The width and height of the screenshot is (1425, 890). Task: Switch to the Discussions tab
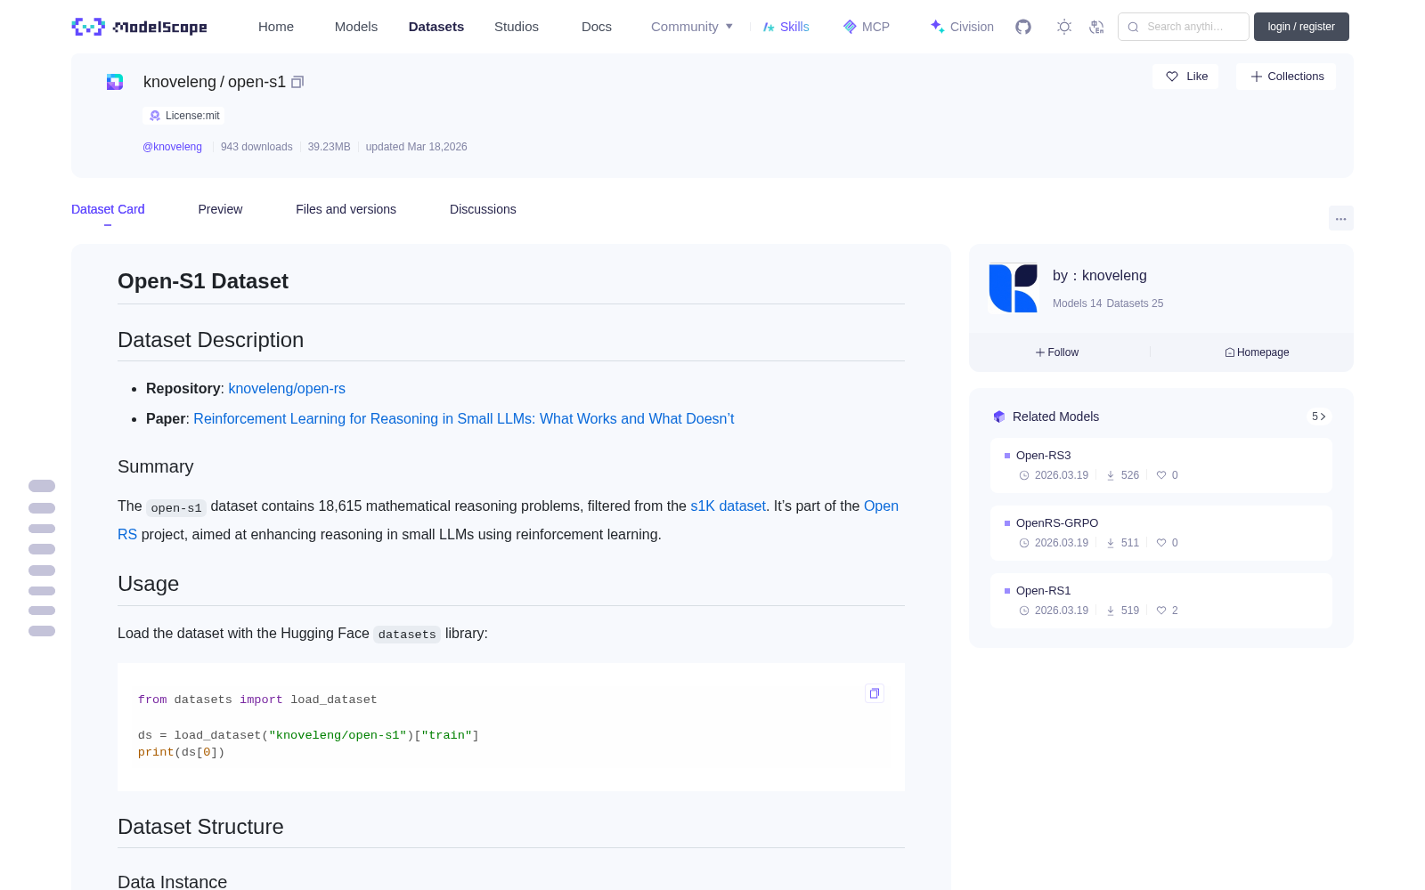click(x=483, y=209)
